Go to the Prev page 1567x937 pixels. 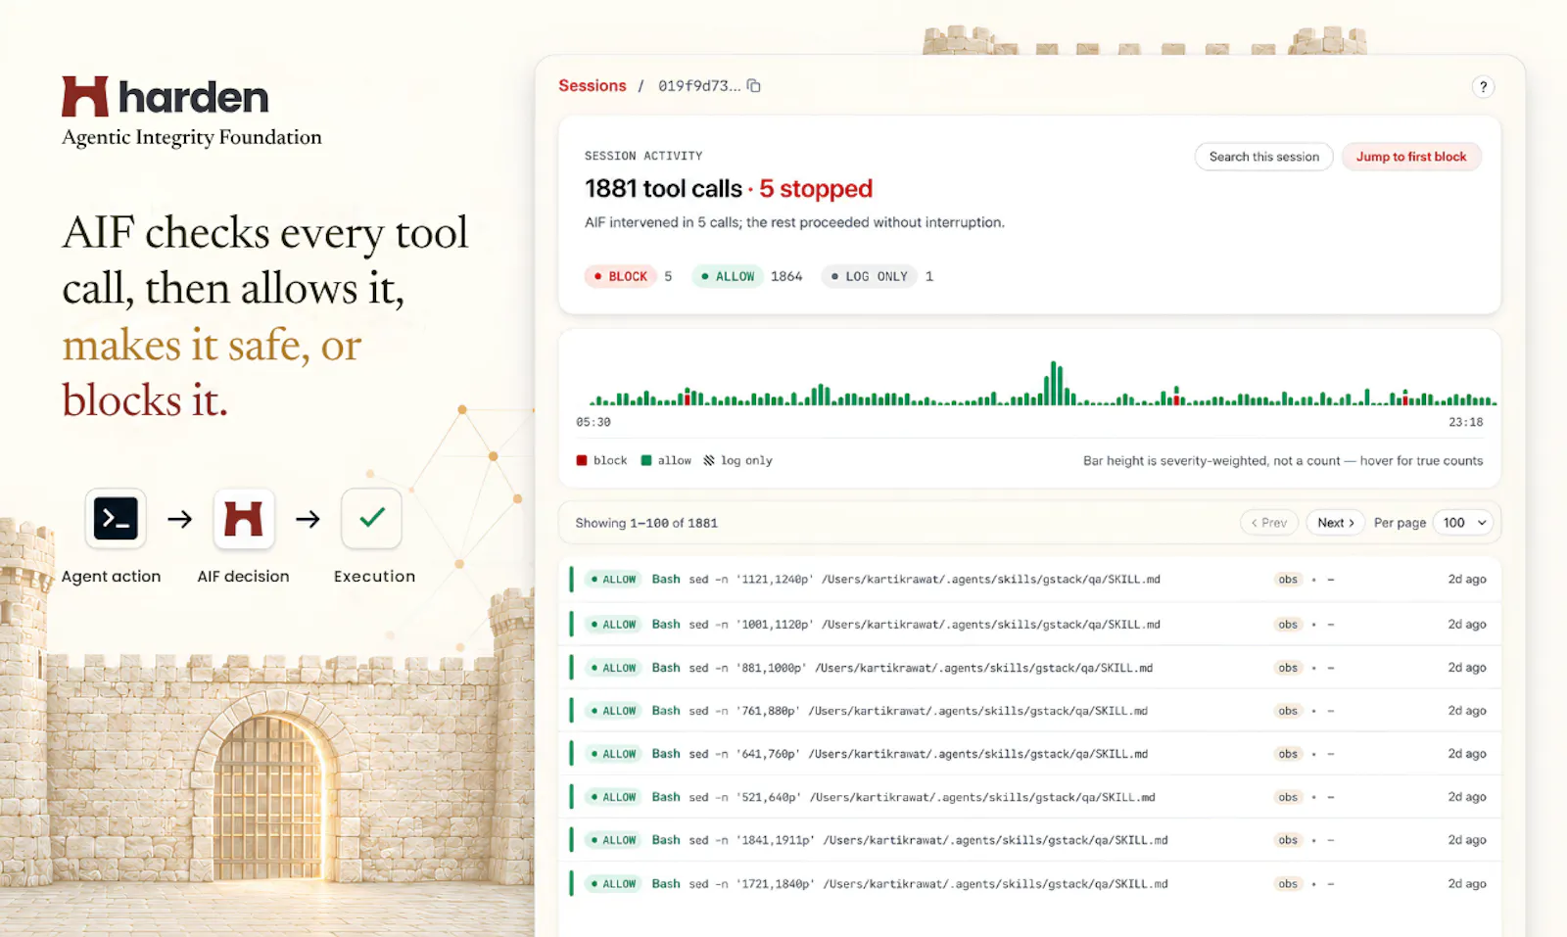pos(1269,523)
